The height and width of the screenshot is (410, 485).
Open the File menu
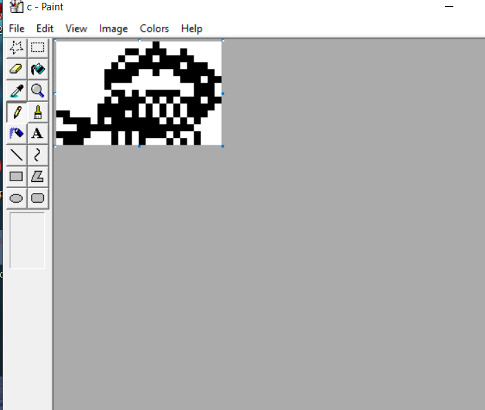point(17,28)
